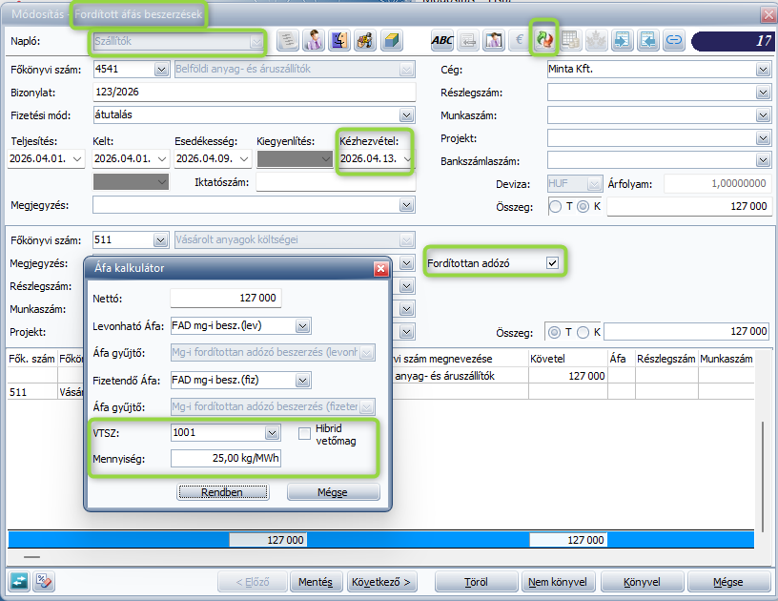Click the two-faced blue face toolbar icon
778x601 pixels.
click(339, 40)
